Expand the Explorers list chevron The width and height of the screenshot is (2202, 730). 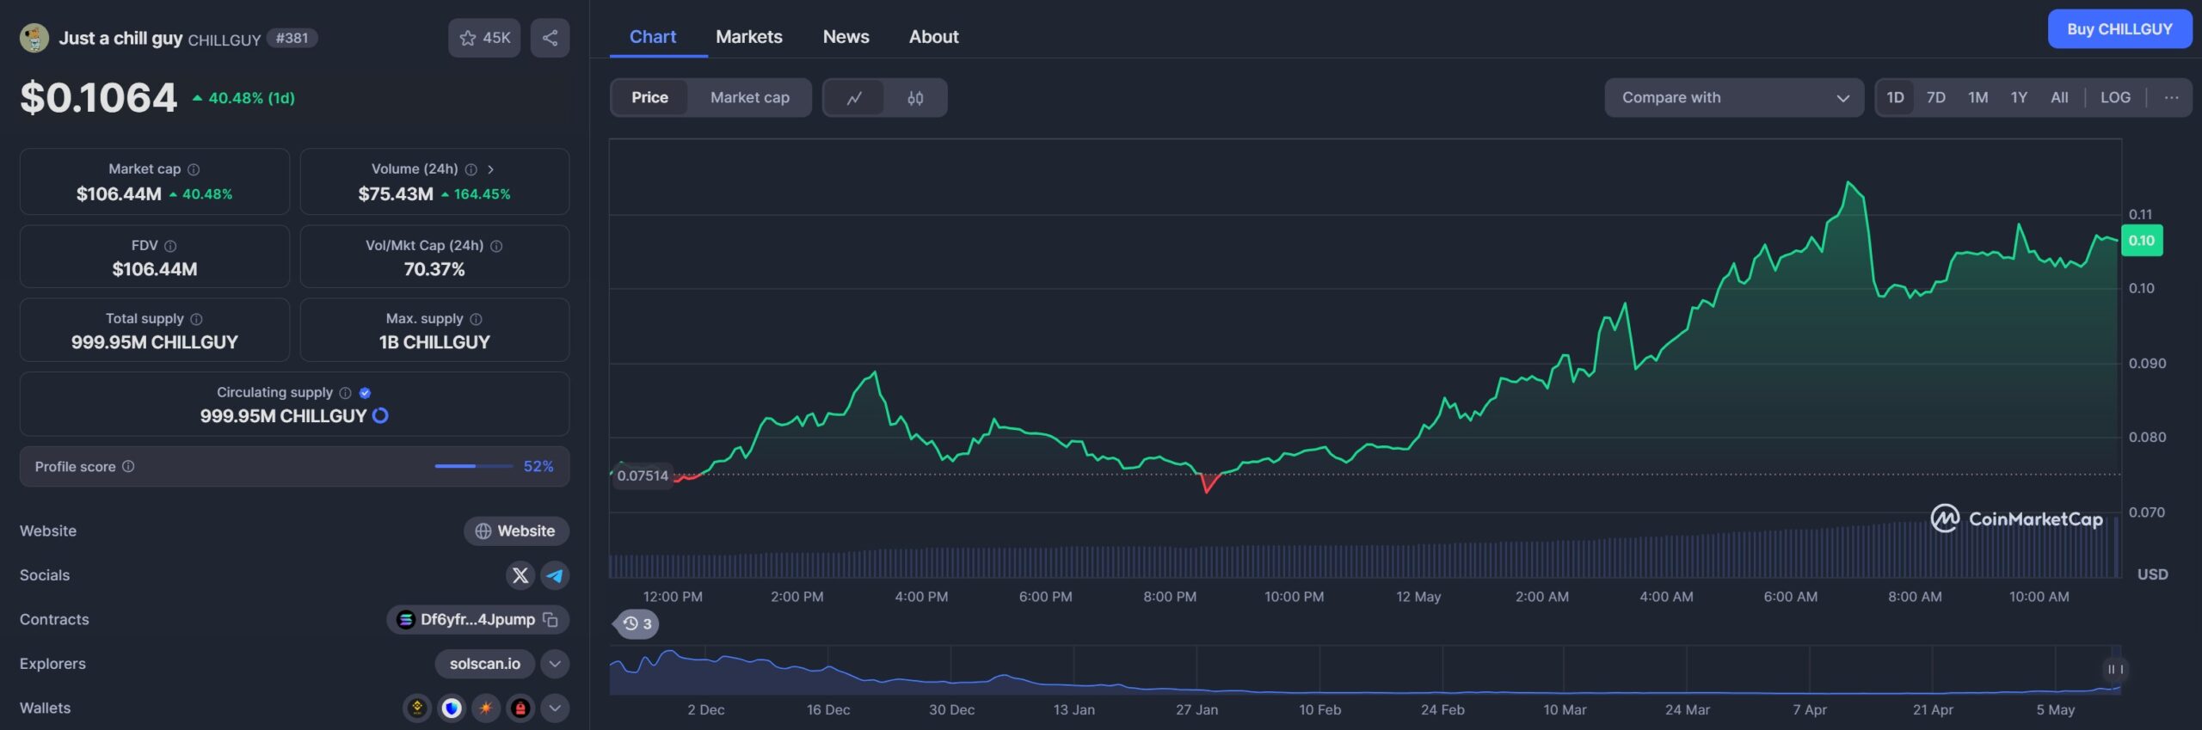coord(555,664)
